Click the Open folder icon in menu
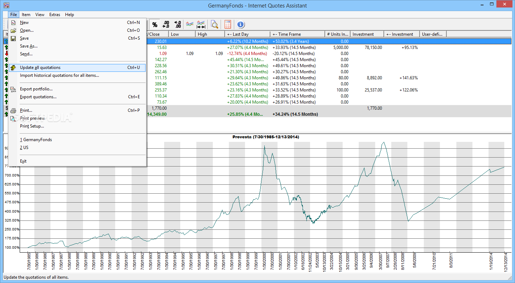This screenshot has width=515, height=283. tap(13, 30)
